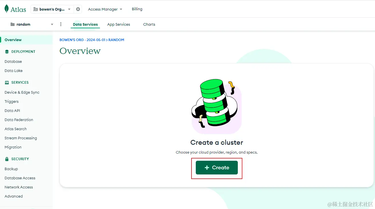Click the green Create cluster button
This screenshot has width=375, height=209.
[217, 168]
